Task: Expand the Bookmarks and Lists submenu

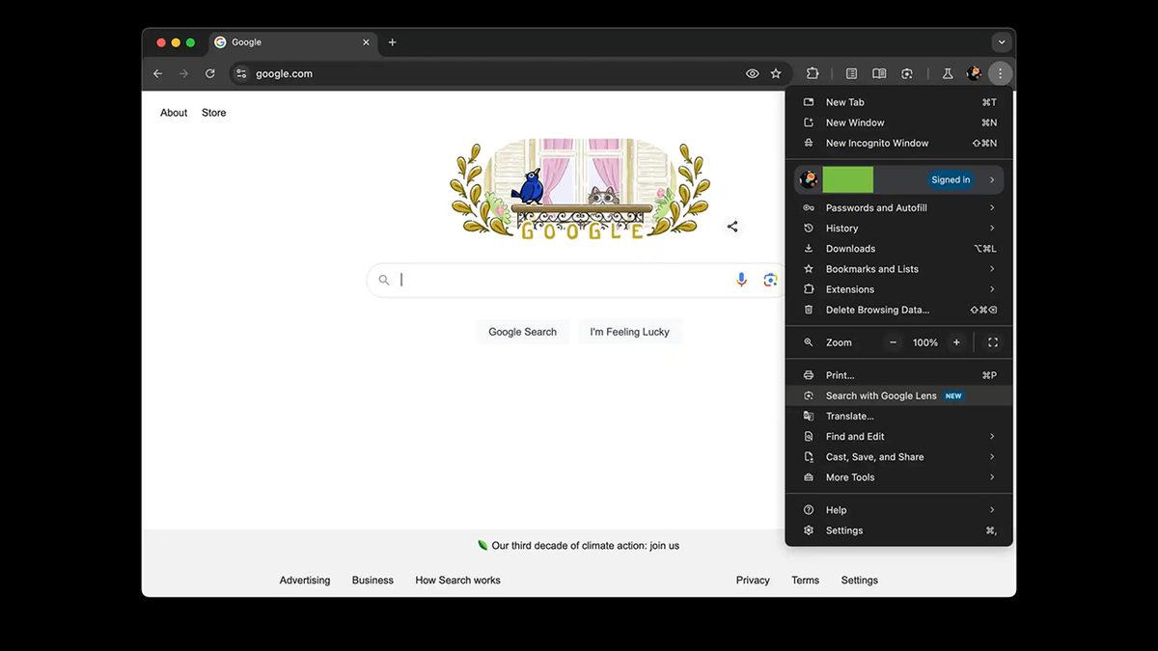Action: click(x=992, y=268)
